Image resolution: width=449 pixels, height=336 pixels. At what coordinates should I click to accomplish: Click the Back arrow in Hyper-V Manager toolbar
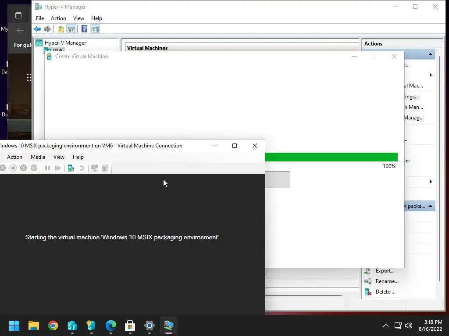point(37,29)
